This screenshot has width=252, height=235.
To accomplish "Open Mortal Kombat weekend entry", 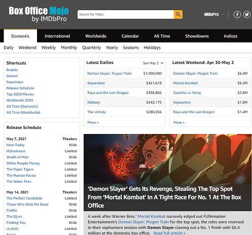I will [x=186, y=83].
